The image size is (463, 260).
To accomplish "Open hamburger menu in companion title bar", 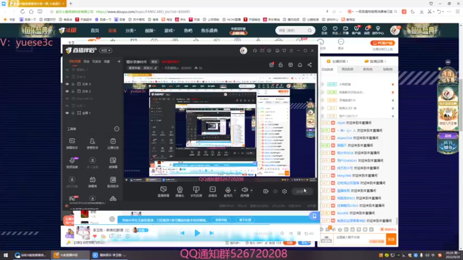I will point(291,51).
